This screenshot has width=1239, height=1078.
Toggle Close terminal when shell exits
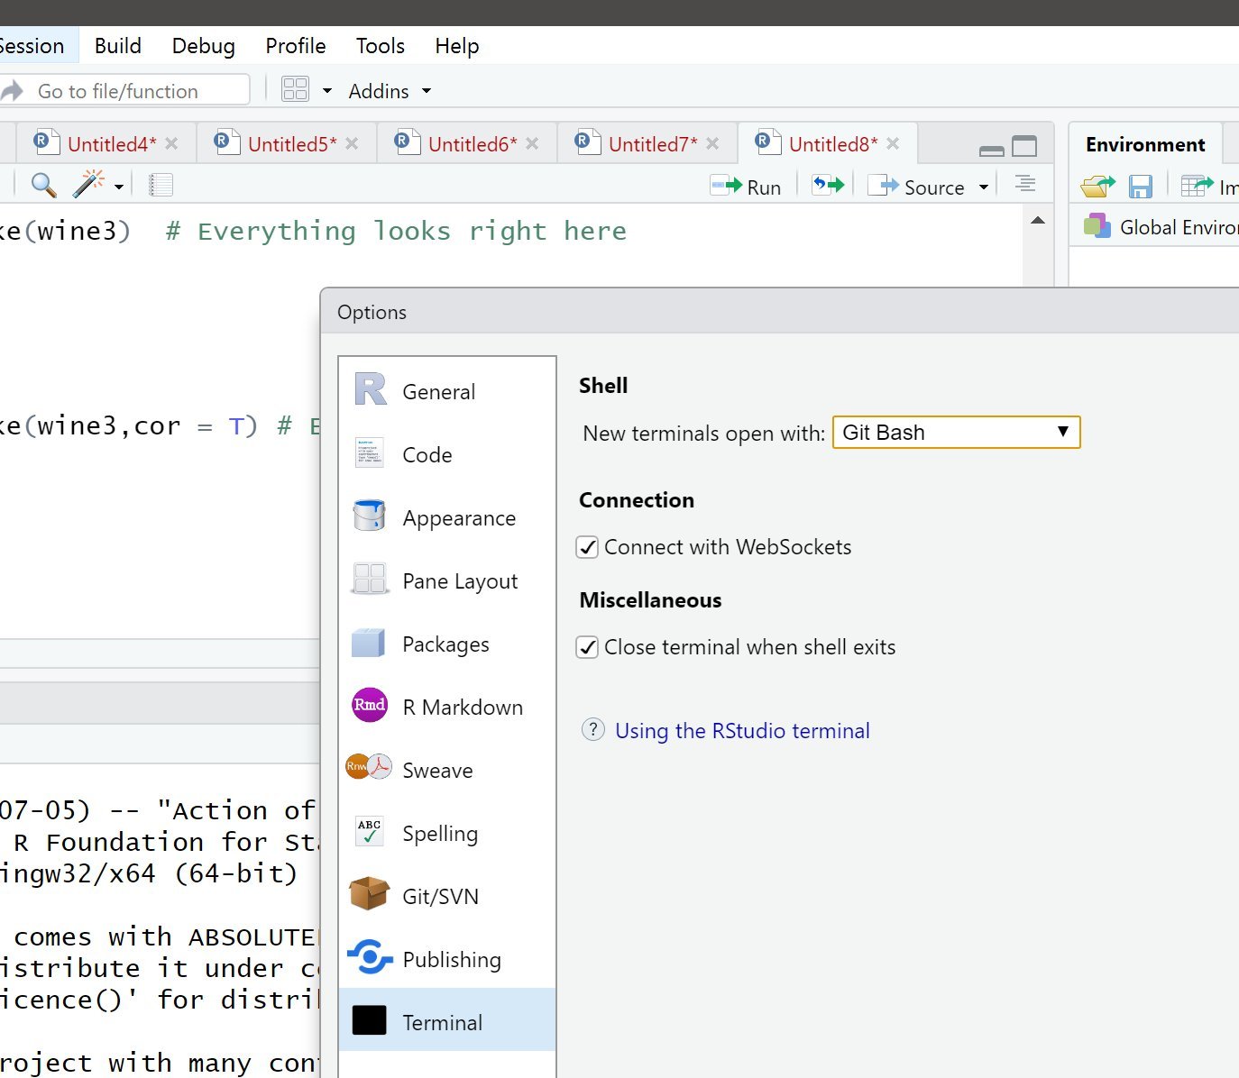point(587,647)
